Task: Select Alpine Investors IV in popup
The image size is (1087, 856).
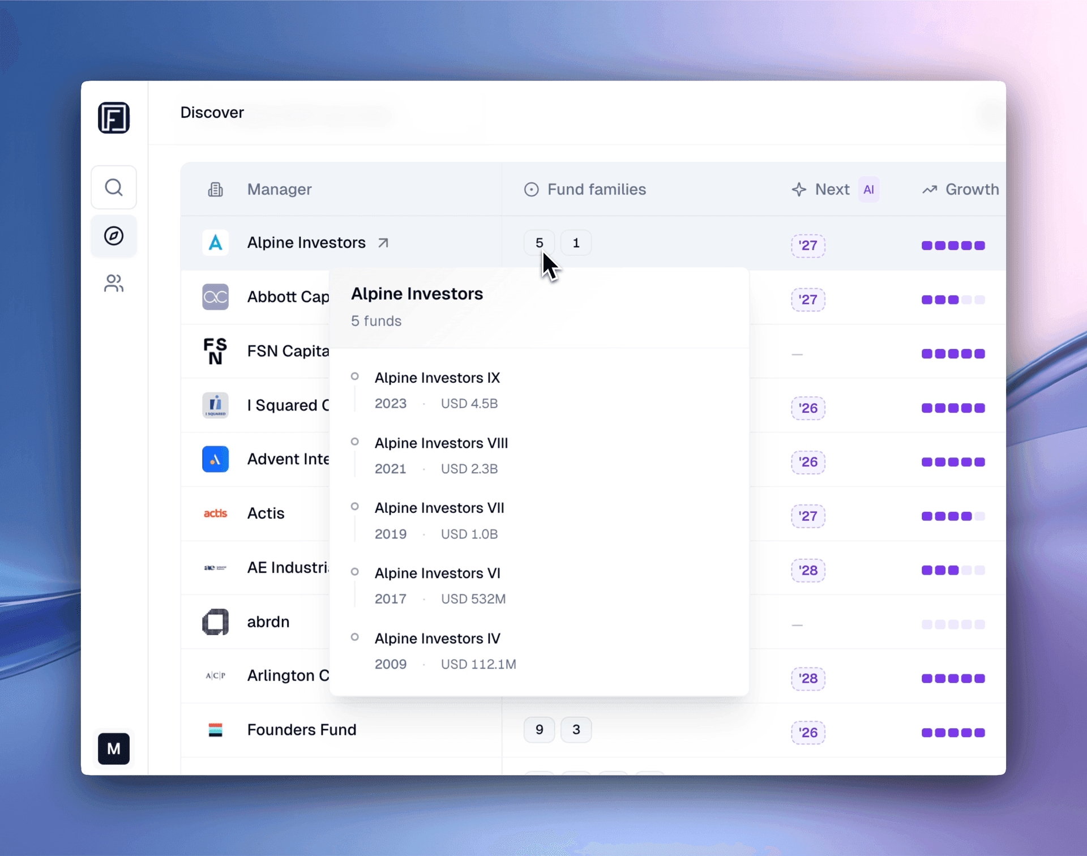Action: click(437, 638)
